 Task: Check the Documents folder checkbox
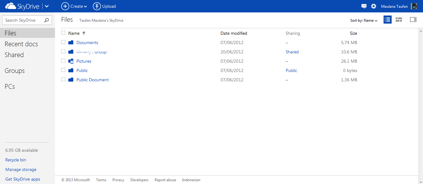click(63, 42)
